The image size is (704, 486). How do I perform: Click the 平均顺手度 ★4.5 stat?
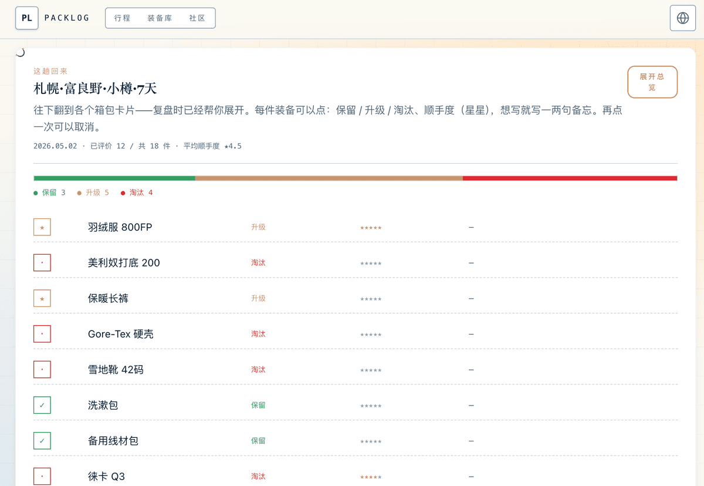point(212,146)
